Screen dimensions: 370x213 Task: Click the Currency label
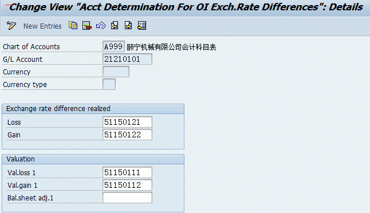(x=17, y=72)
